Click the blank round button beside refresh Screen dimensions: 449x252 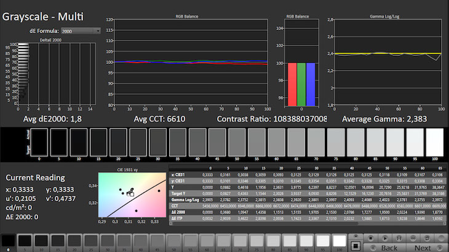click(441, 238)
